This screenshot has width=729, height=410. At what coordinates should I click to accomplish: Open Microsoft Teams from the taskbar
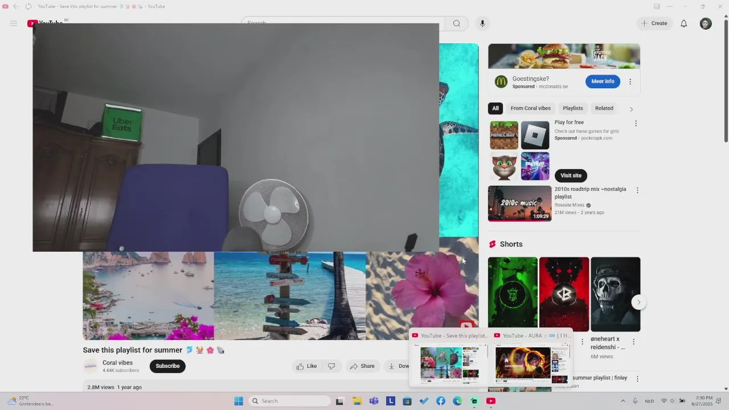point(374,401)
